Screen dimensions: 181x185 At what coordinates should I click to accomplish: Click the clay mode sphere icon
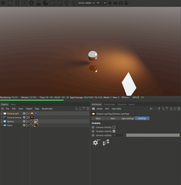pos(45,3)
